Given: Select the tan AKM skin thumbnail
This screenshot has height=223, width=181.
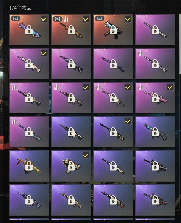Looking at the screenshot, I should click(29, 64).
